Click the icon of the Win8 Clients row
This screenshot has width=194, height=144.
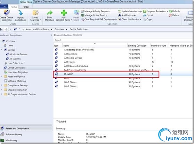pyautogui.click(x=56, y=86)
